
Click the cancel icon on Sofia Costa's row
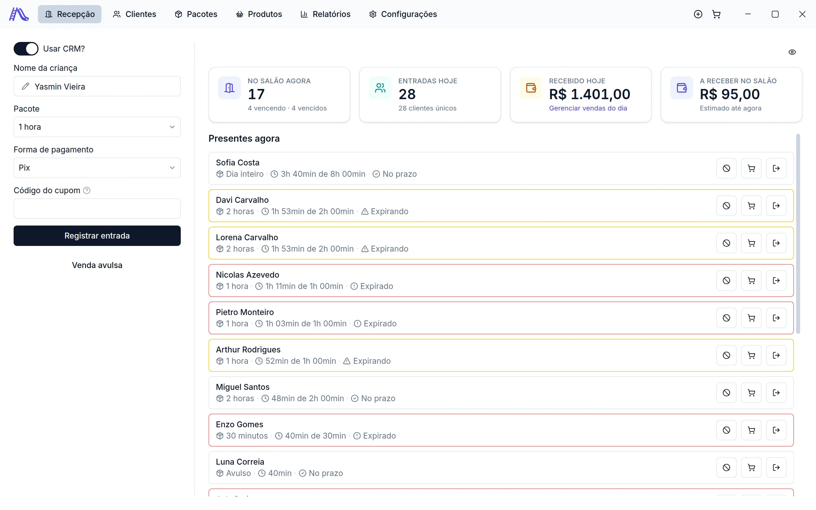pos(726,168)
